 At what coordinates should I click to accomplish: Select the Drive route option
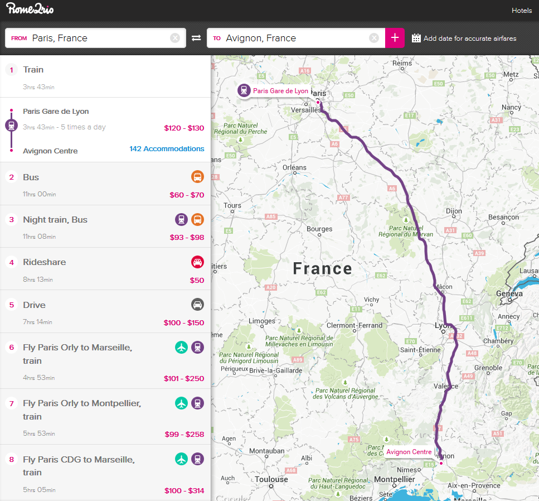[x=105, y=311]
